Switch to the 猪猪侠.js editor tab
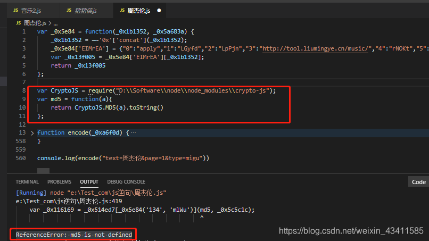Viewport: 429px width, 241px height. [x=86, y=11]
